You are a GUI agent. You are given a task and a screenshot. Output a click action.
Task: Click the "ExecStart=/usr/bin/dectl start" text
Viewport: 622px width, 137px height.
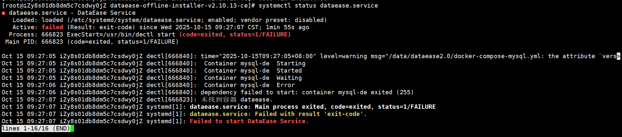click(121, 34)
